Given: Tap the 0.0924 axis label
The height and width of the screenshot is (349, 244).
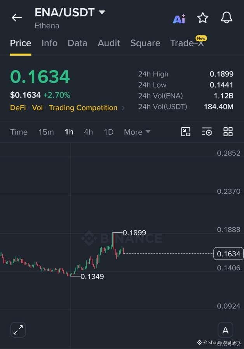Looking at the screenshot, I should click(x=228, y=306).
